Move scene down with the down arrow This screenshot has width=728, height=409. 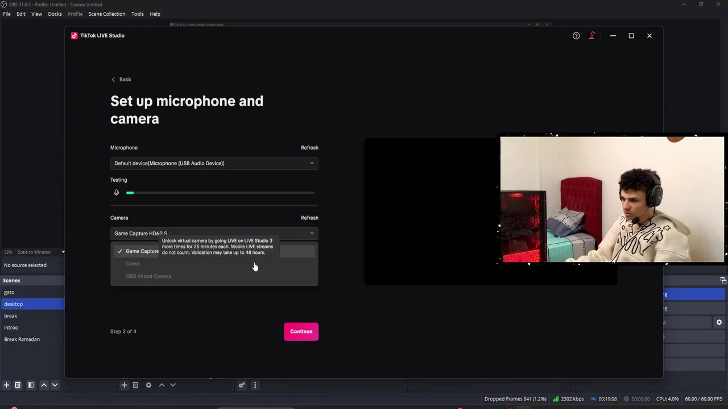click(x=55, y=385)
